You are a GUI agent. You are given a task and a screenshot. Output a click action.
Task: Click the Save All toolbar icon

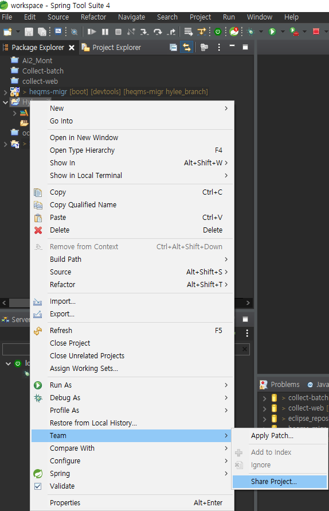click(42, 32)
